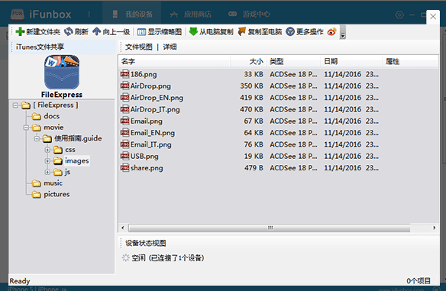Screen dimensions: 446x291
Task: Sort by Date column (日期)
Action: [x=351, y=61]
